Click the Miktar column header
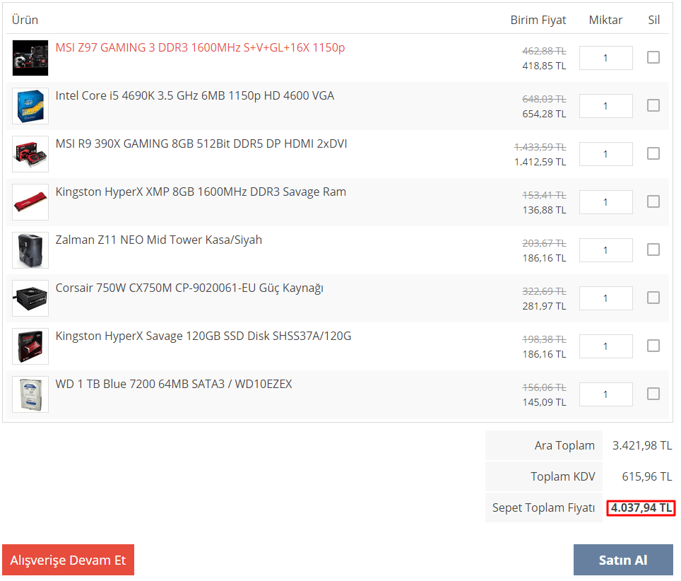Viewport: 681px width, 581px height. (605, 20)
